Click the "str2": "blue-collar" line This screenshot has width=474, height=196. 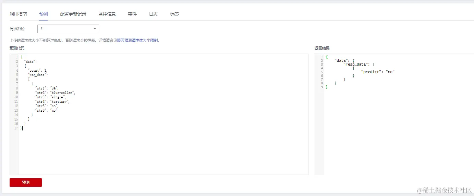[x=55, y=93]
